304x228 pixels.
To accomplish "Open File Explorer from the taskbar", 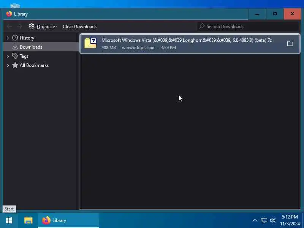I will tap(28, 220).
